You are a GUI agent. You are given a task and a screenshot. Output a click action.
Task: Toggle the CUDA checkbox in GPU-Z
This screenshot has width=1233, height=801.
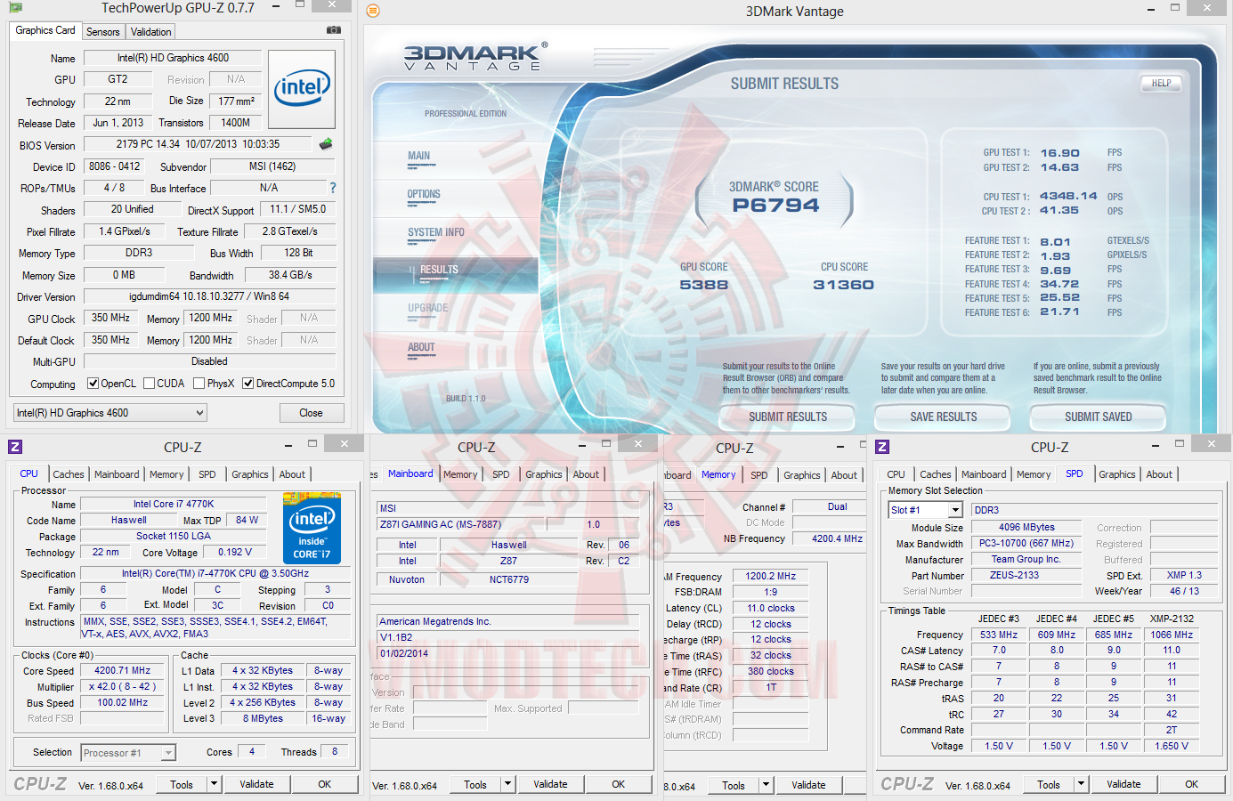tap(149, 384)
